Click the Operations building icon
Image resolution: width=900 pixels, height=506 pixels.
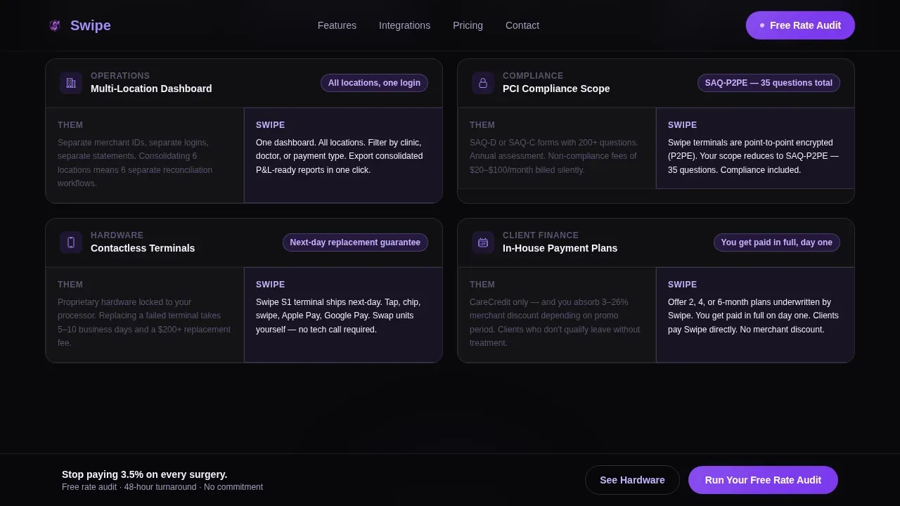[71, 83]
